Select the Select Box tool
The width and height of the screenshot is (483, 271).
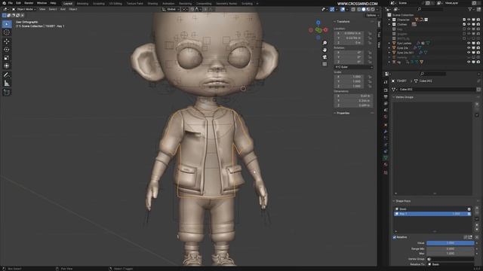pos(7,24)
